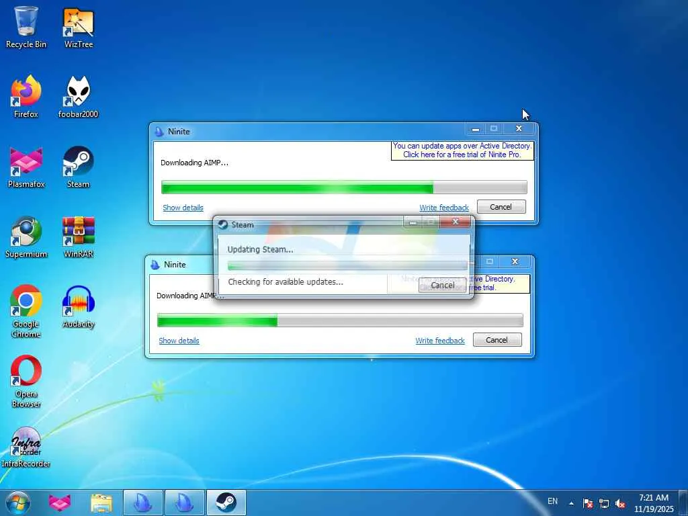Click Show details in the upper Ninite window

[x=183, y=208]
